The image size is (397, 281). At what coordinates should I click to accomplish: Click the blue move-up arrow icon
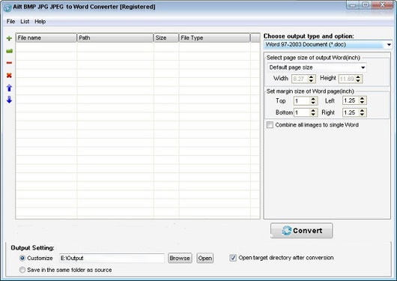point(10,88)
